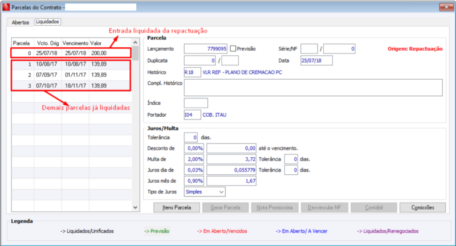The width and height of the screenshot is (456, 246).
Task: Switch to the Abertos tab
Action: coord(21,22)
